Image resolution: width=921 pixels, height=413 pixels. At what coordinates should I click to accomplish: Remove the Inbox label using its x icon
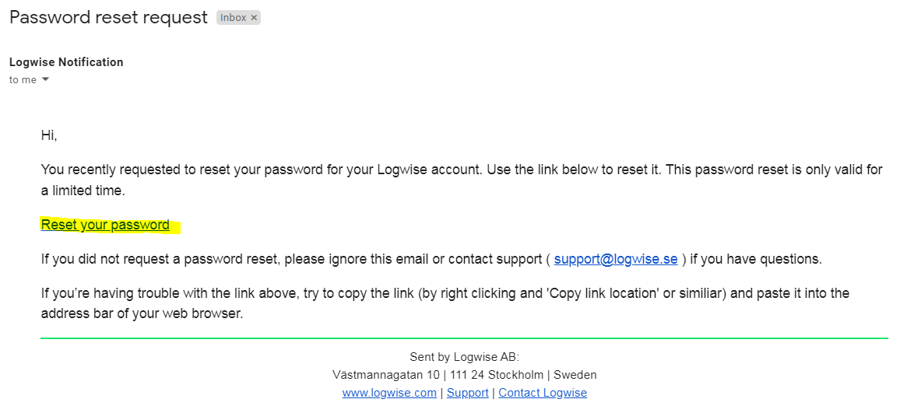(x=254, y=18)
